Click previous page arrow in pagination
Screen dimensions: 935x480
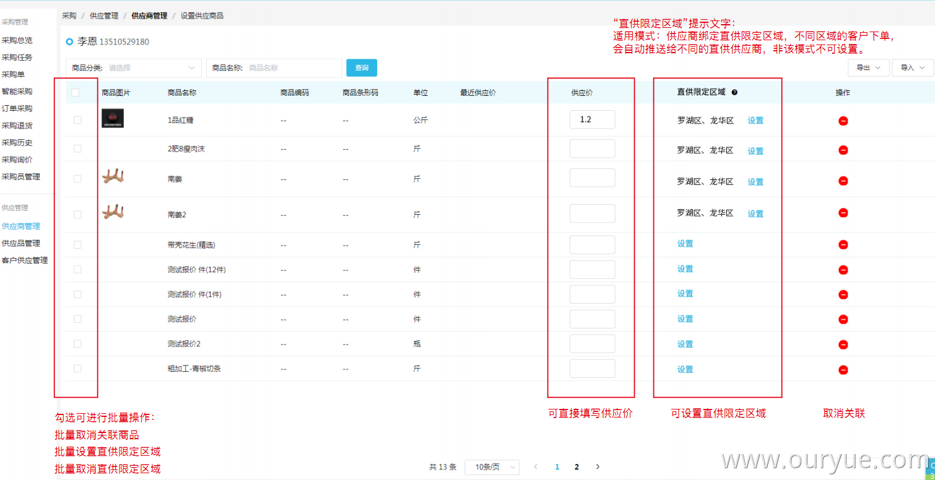pos(536,467)
